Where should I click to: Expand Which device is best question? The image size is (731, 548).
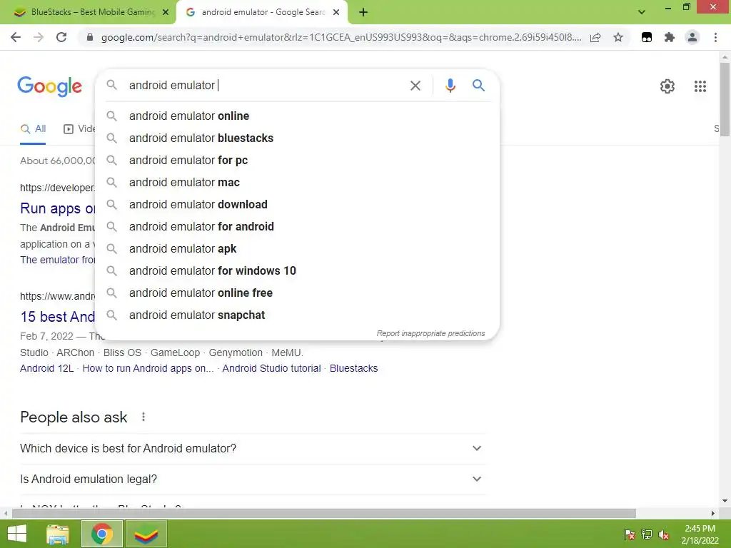pos(253,448)
